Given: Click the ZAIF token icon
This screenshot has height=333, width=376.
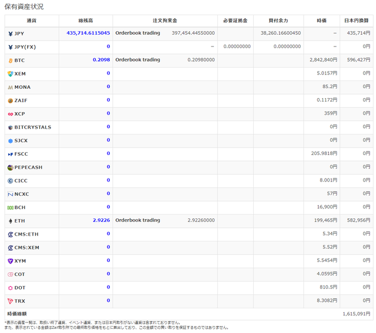Looking at the screenshot, I should pyautogui.click(x=11, y=100).
